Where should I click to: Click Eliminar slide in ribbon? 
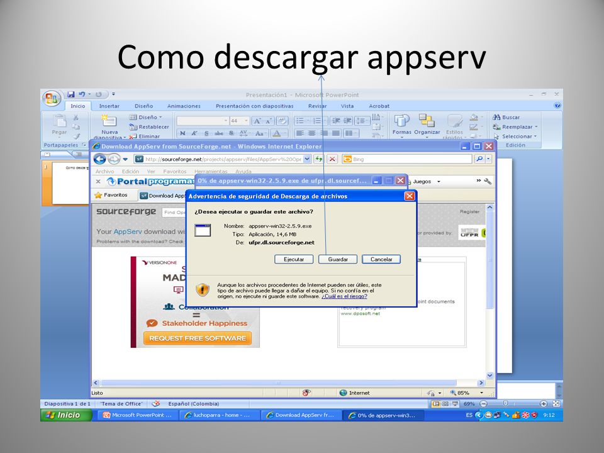pos(145,137)
